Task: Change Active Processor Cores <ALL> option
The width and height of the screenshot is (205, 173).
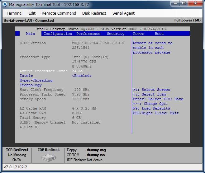Action: click(77, 71)
